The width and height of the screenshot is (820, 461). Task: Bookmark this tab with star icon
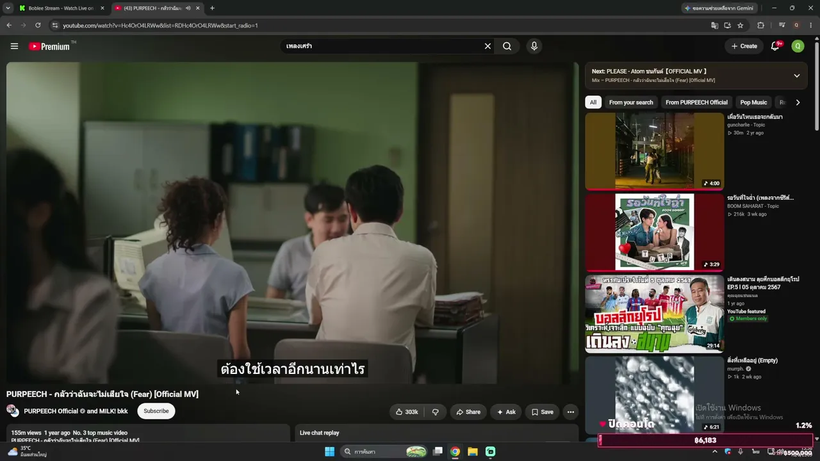[x=740, y=26]
